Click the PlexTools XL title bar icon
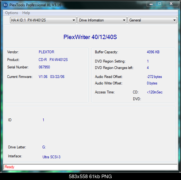The image size is (181, 180). tap(5, 5)
